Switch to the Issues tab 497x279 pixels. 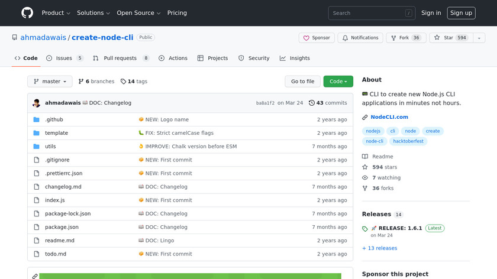[64, 59]
